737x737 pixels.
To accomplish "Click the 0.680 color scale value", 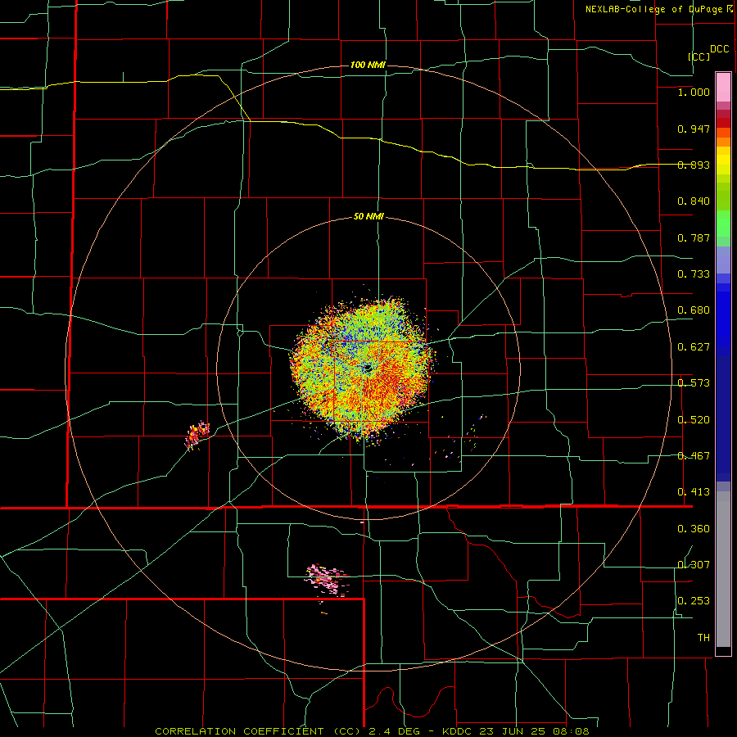I will pyautogui.click(x=694, y=310).
